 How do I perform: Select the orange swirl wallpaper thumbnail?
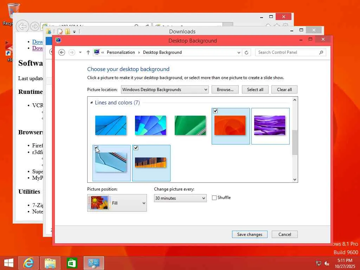(x=230, y=126)
